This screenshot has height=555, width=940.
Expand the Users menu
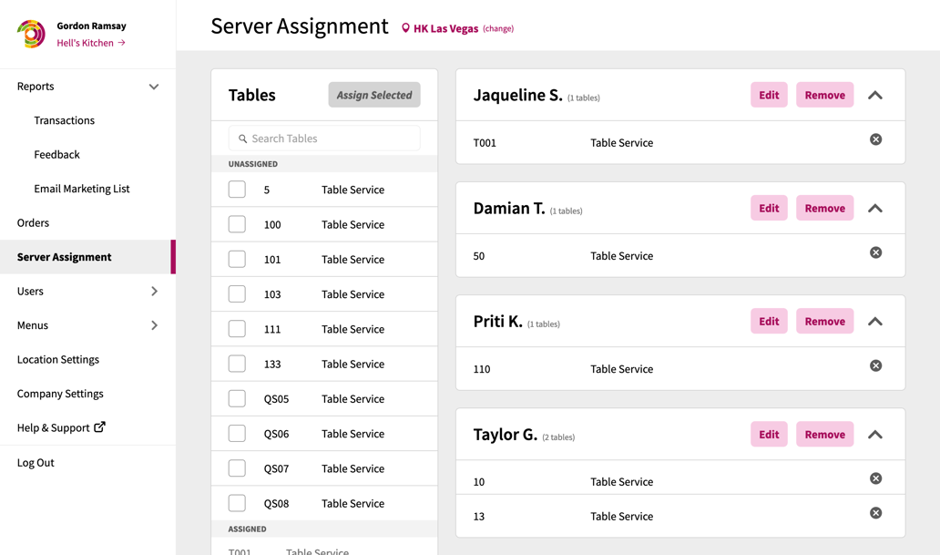coord(156,291)
